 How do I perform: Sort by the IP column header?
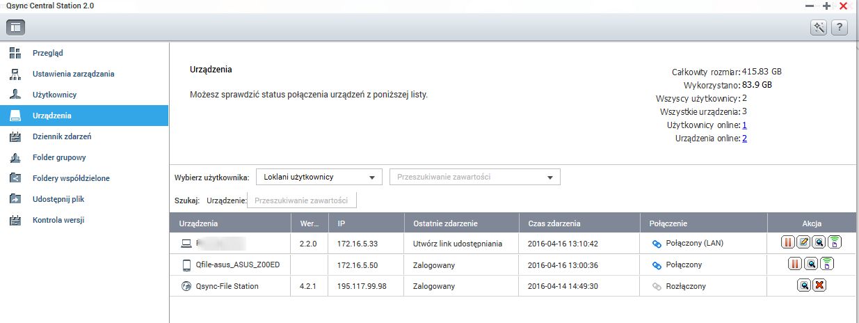tap(367, 223)
